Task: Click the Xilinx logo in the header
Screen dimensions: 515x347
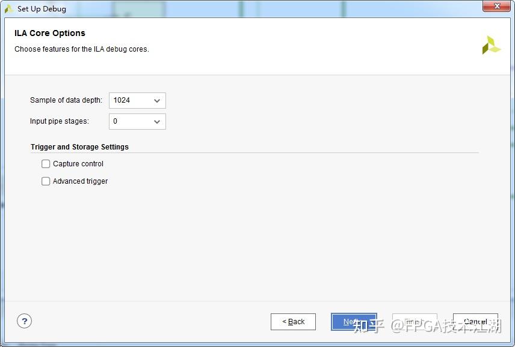Action: click(x=492, y=45)
